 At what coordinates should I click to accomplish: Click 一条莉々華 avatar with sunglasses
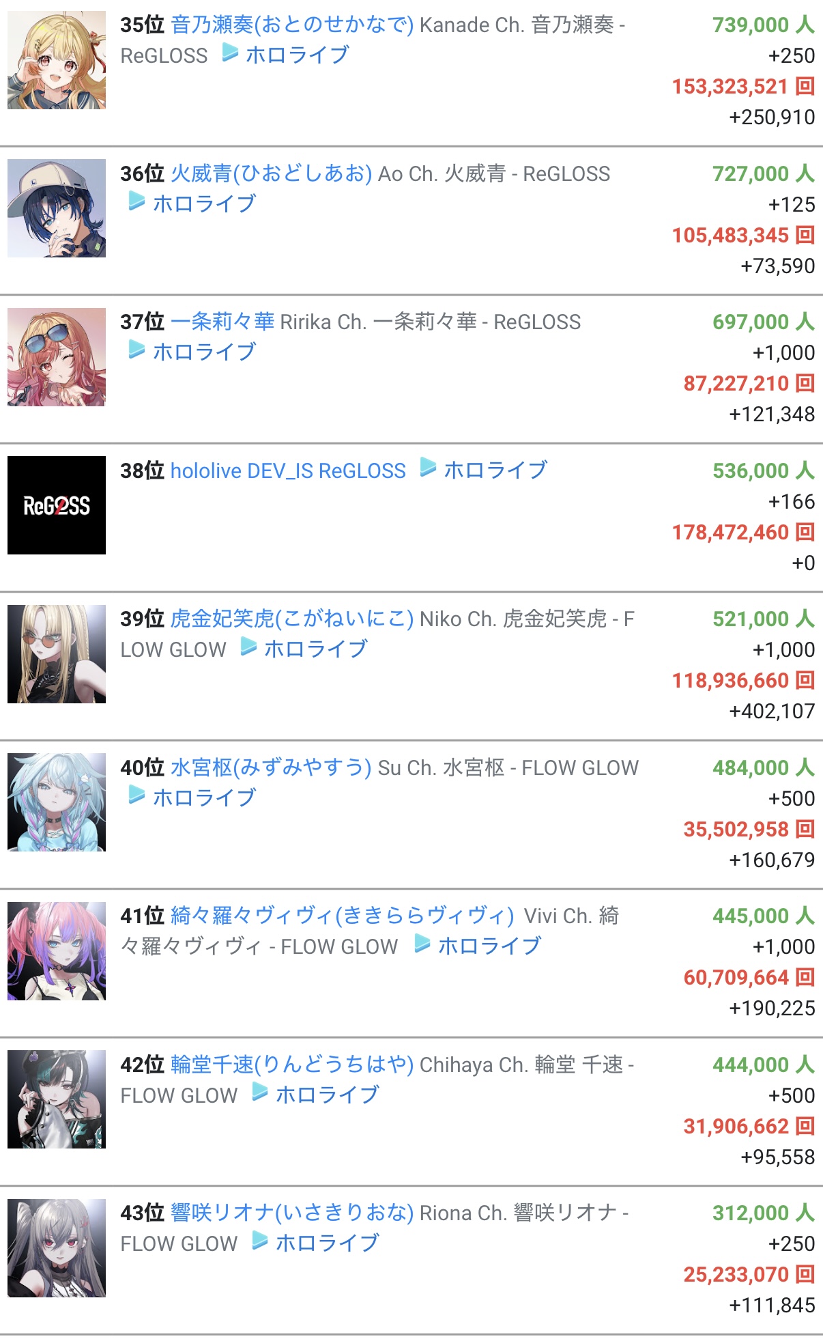57,357
